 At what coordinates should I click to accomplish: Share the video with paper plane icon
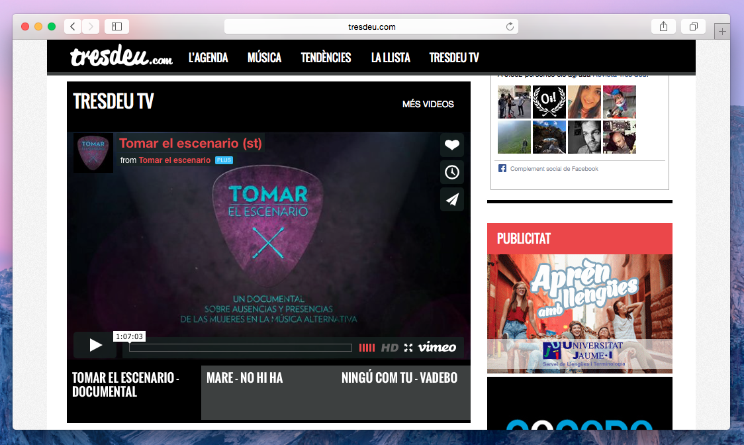(x=451, y=199)
